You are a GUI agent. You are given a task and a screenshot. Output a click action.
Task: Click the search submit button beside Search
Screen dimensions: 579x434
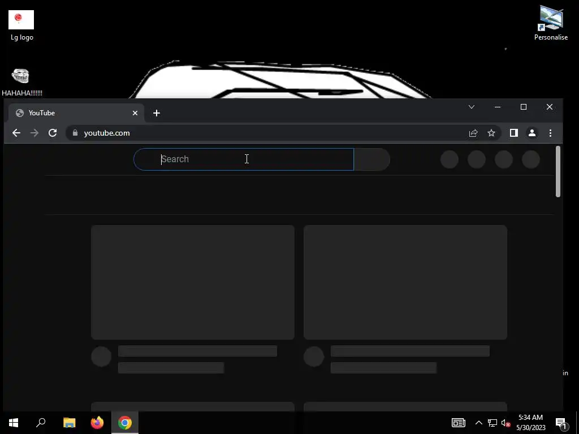(372, 159)
